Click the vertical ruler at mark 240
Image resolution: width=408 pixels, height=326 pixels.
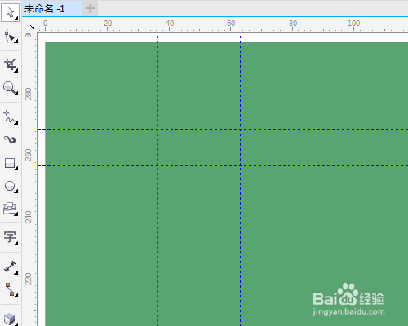(29, 217)
